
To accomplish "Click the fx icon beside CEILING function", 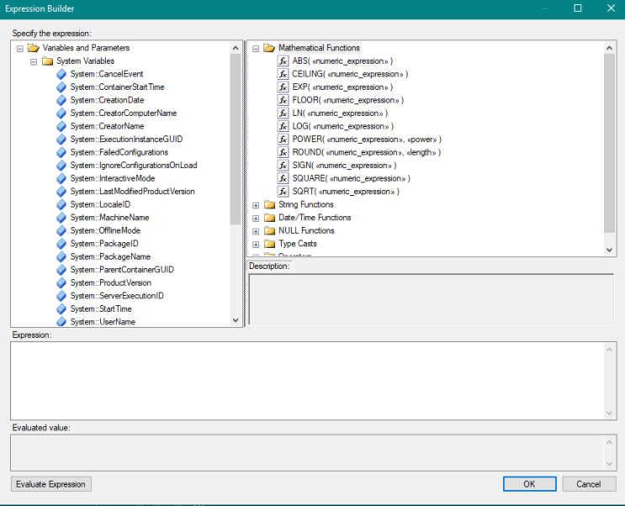I will (x=283, y=74).
